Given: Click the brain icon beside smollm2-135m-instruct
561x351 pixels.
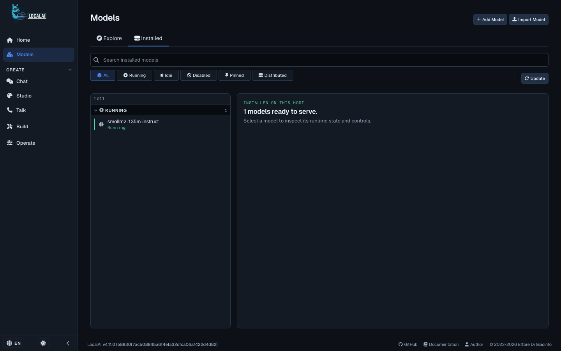Looking at the screenshot, I should click(101, 124).
